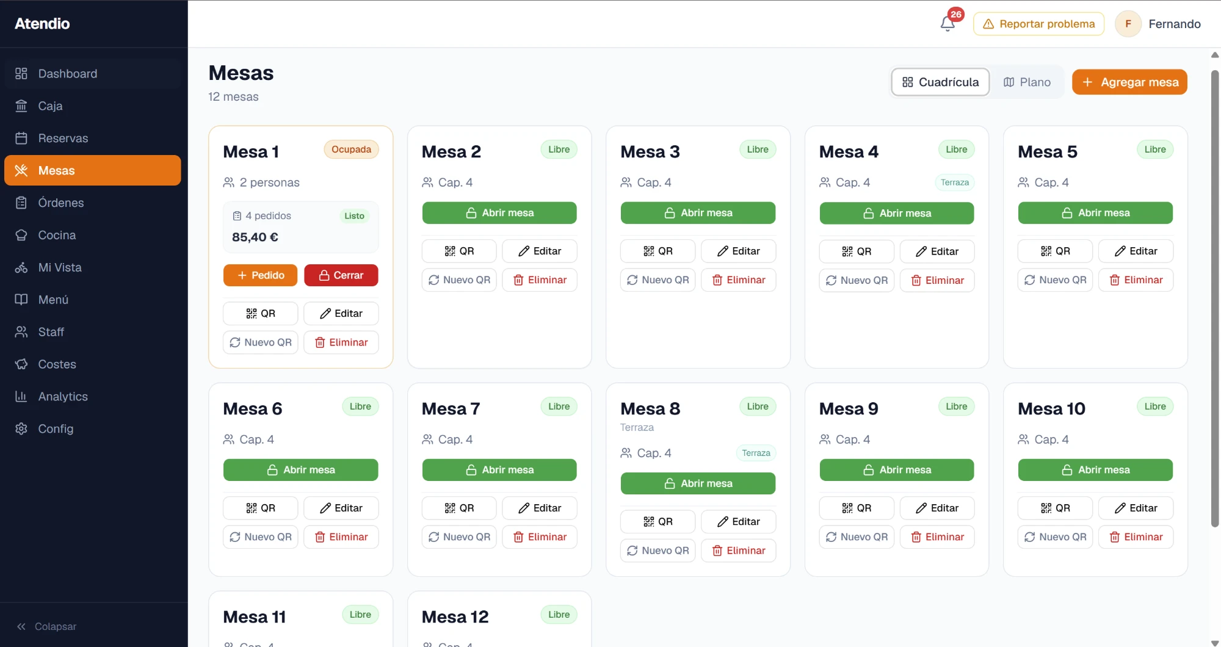Close Mesa 1 with Cerrar button
This screenshot has width=1221, height=647.
pos(341,276)
